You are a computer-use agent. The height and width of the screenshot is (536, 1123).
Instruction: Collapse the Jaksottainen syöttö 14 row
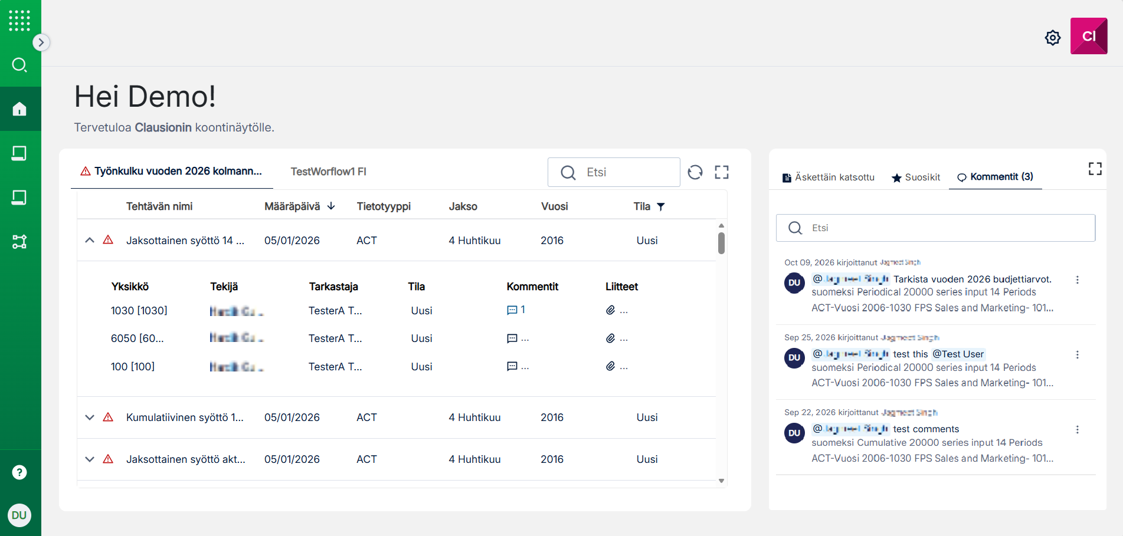(90, 241)
